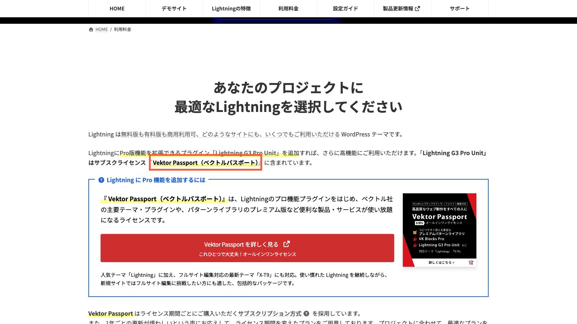Image resolution: width=577 pixels, height=324 pixels.
Task: Click the breadcrumb home icon
Action: (x=91, y=30)
